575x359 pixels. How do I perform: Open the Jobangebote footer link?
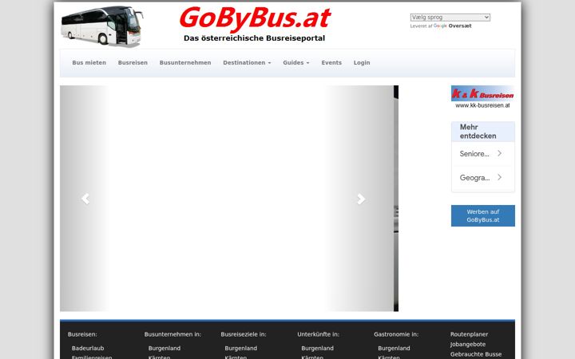point(468,344)
